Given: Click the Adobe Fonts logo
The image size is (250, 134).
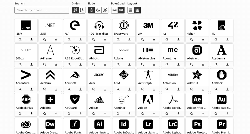Looking at the screenshot, I should pos(75,124).
